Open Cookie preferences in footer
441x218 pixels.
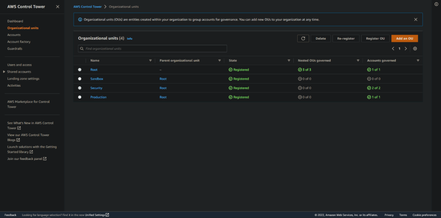[424, 215]
